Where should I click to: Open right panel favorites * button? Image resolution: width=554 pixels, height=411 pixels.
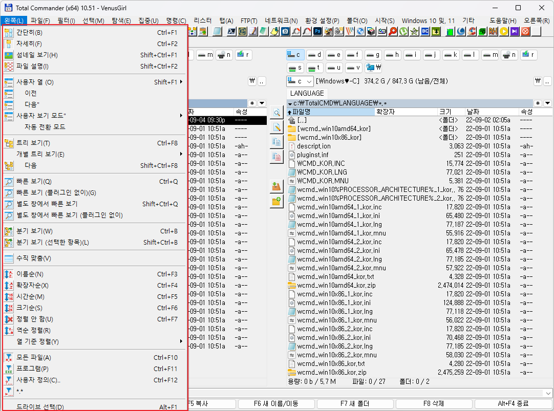[538, 103]
